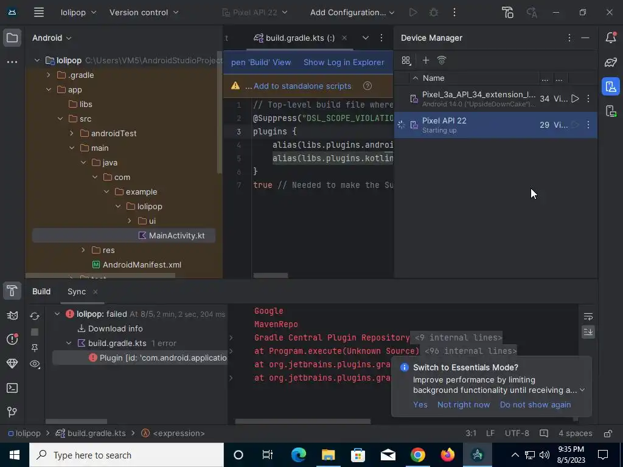This screenshot has width=623, height=467.
Task: Toggle the Device Manager tool window icon
Action: (x=611, y=86)
